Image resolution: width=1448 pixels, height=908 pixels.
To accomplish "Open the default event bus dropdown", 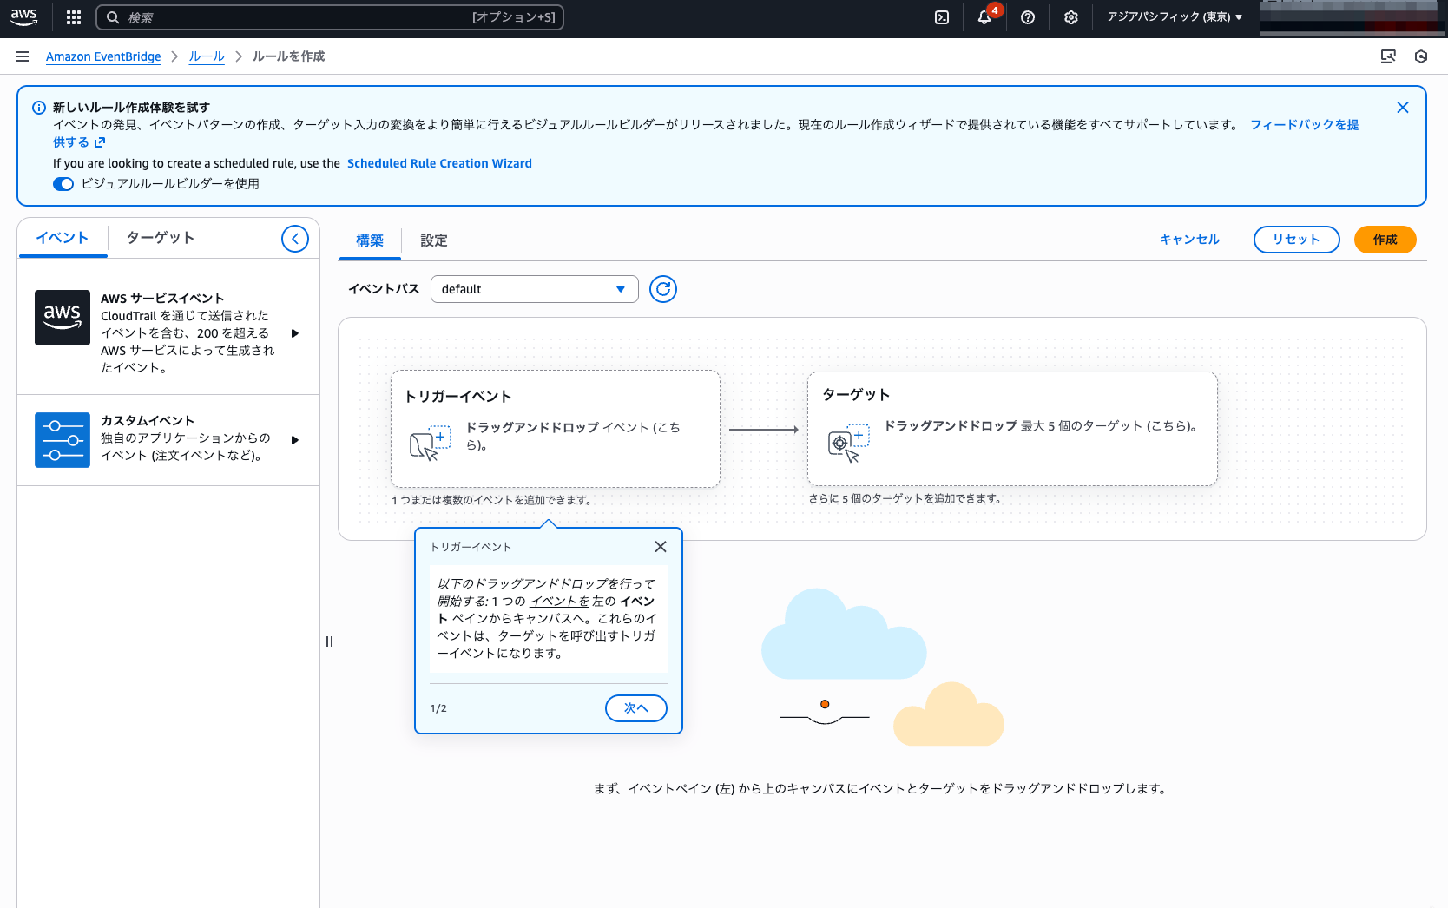I will tap(534, 289).
